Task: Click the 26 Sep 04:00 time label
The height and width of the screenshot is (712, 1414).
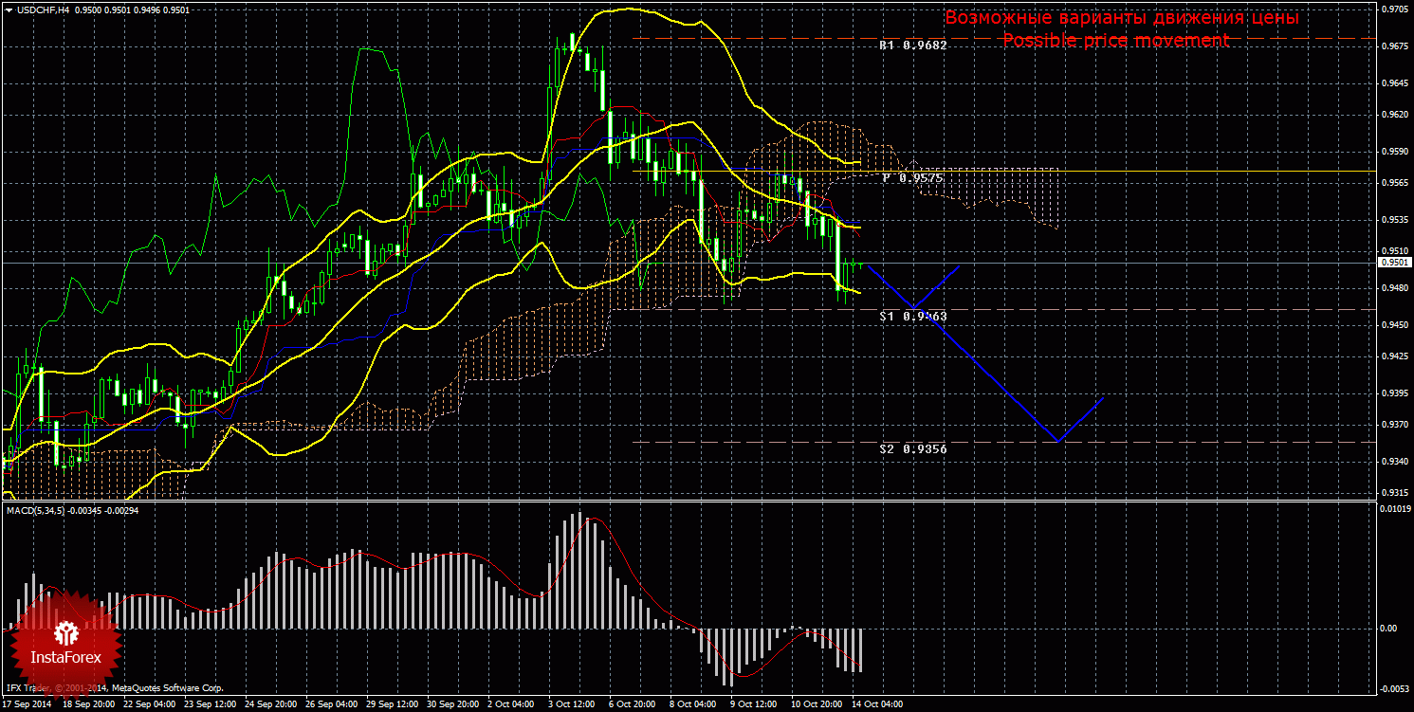Action: pos(331,704)
